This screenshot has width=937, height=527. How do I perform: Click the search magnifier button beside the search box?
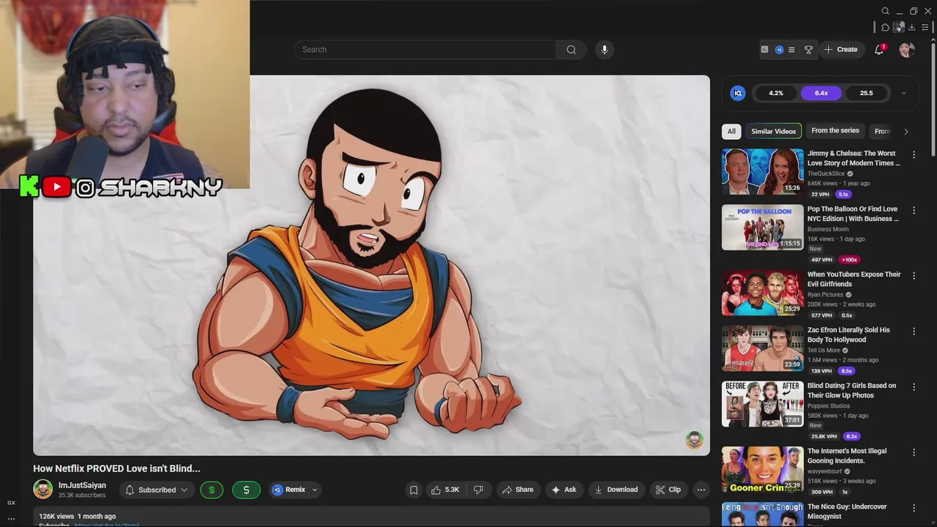pyautogui.click(x=571, y=50)
